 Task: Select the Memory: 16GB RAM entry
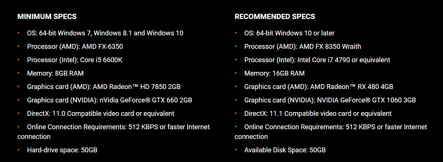[274, 73]
